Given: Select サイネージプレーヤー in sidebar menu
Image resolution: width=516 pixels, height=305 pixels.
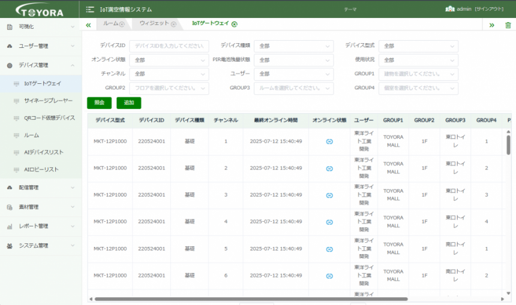Looking at the screenshot, I should [49, 101].
